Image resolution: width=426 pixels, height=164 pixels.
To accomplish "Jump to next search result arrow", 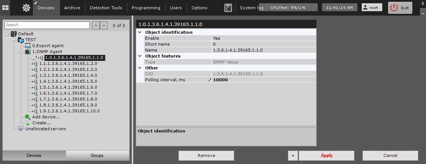I will (104, 25).
